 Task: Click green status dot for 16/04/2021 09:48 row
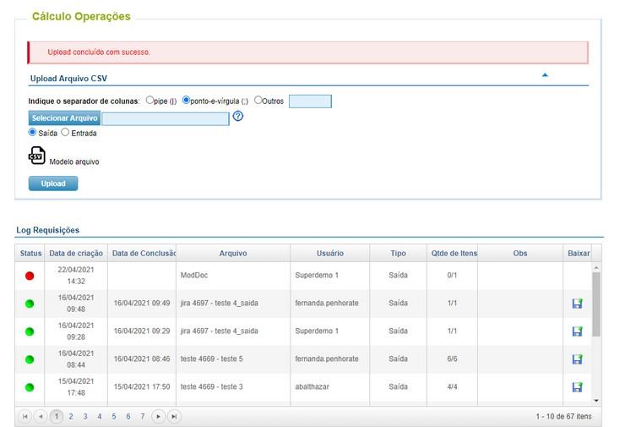(x=30, y=304)
